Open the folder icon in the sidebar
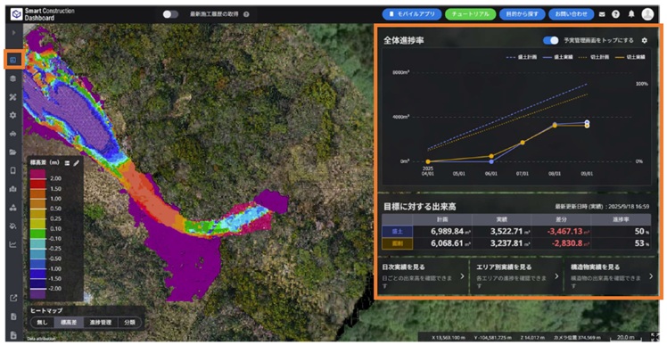The width and height of the screenshot is (667, 345). [13, 152]
